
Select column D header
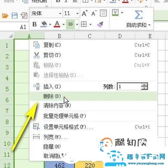[120, 36]
